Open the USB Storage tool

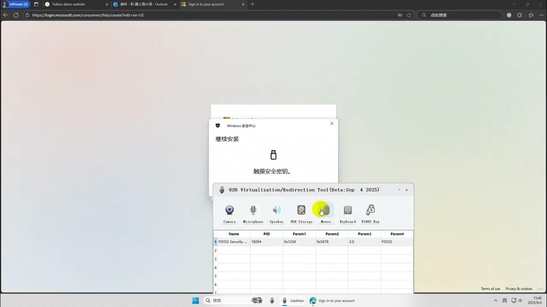[x=301, y=211]
